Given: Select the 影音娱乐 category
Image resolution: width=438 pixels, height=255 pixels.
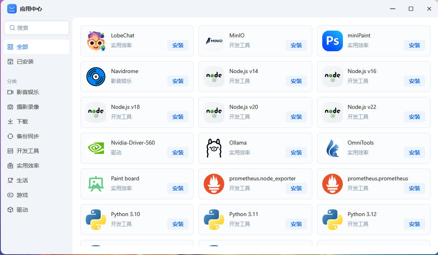Looking at the screenshot, I should point(37,92).
